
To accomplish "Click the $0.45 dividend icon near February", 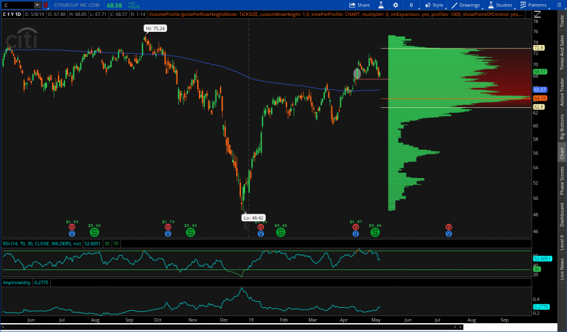I will (281, 232).
